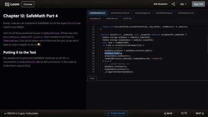The image size is (208, 117).
Task: Switch to zombieownership.sol tab
Action: (x=120, y=13)
